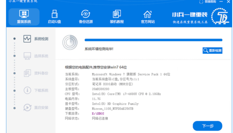Click the 下载系统 download icon

click(x=27, y=90)
